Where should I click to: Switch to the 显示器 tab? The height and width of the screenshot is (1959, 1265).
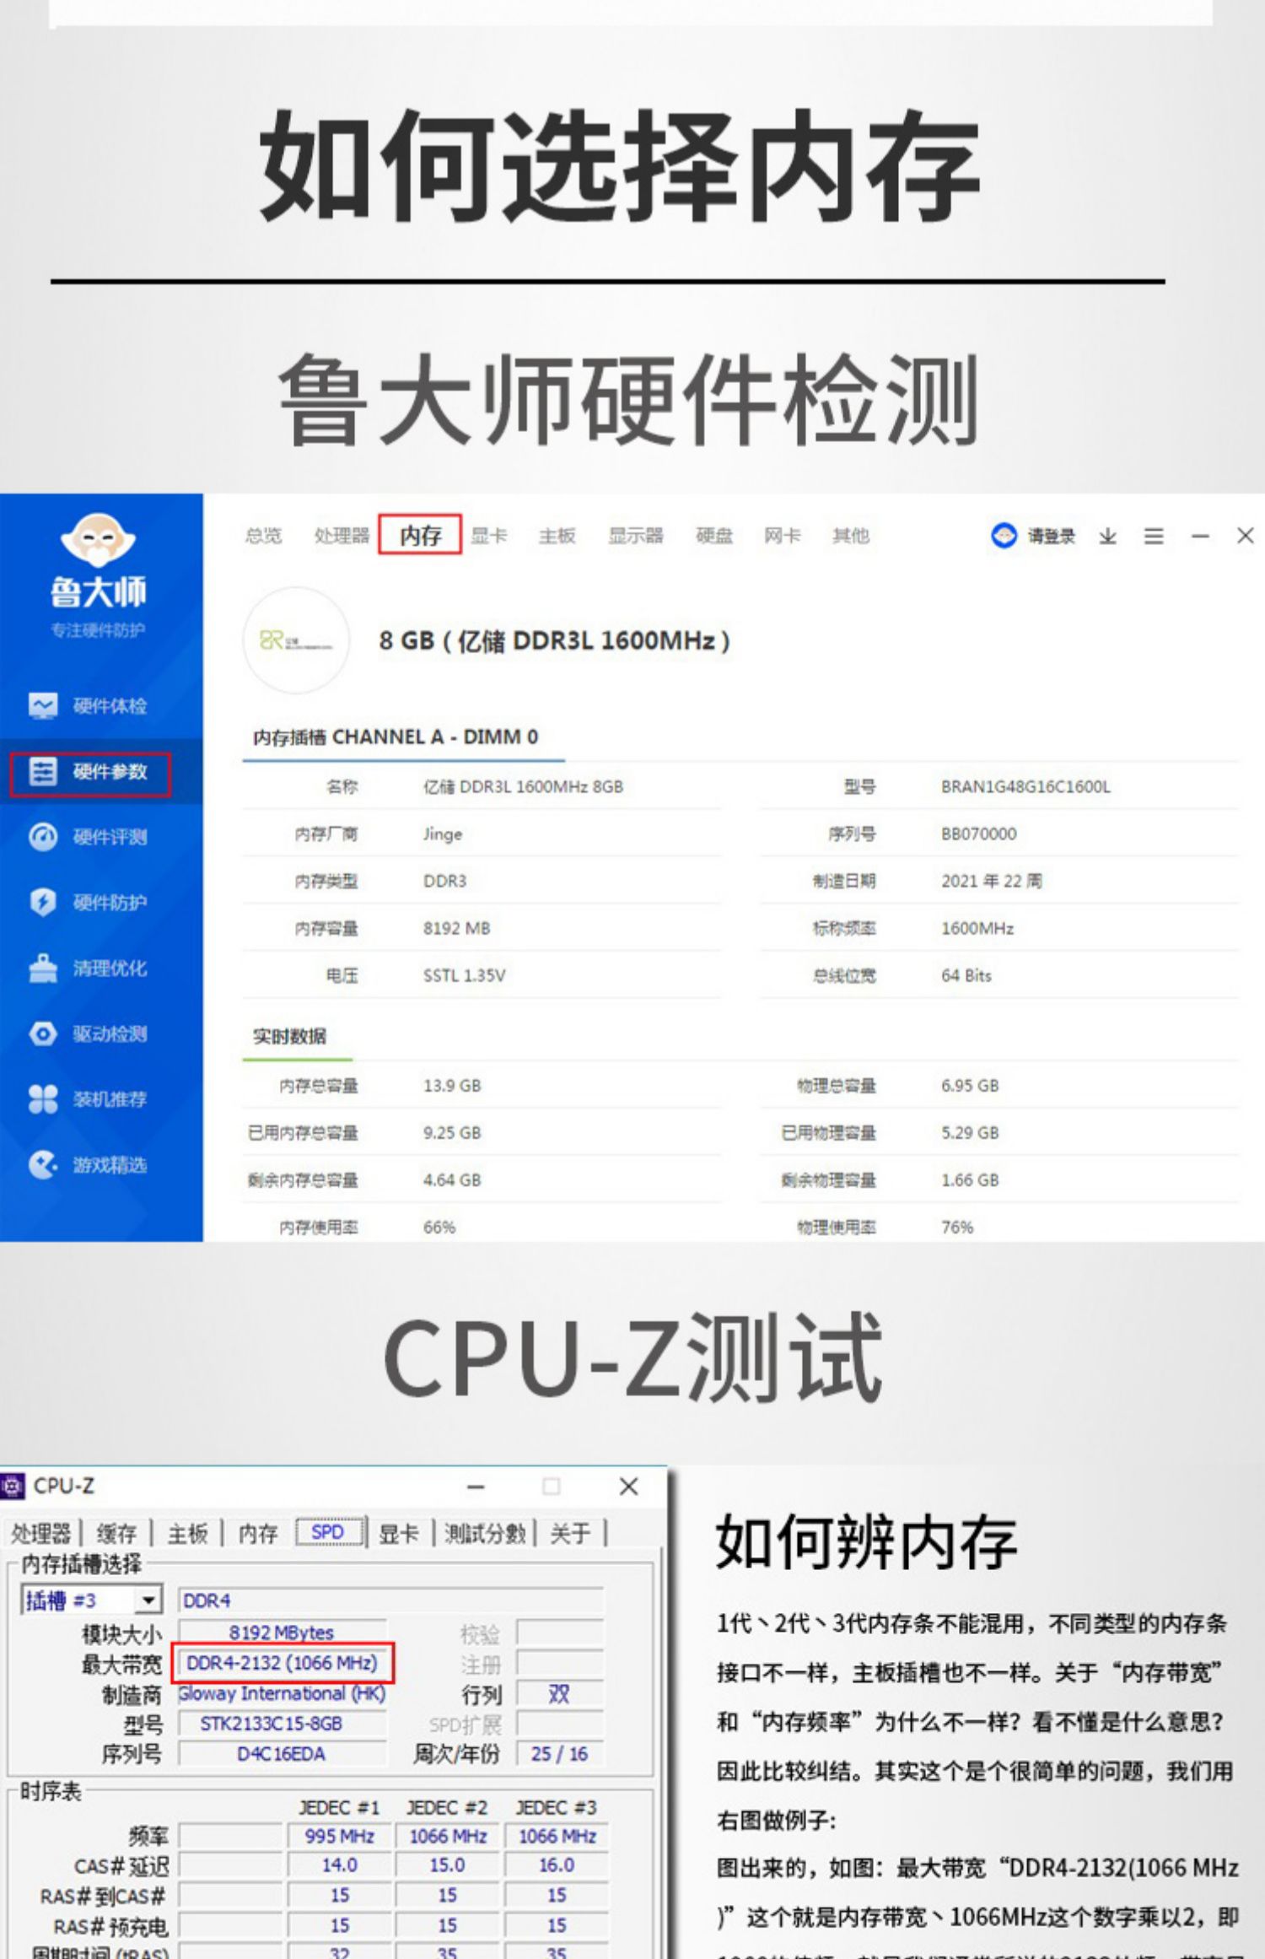click(x=636, y=536)
